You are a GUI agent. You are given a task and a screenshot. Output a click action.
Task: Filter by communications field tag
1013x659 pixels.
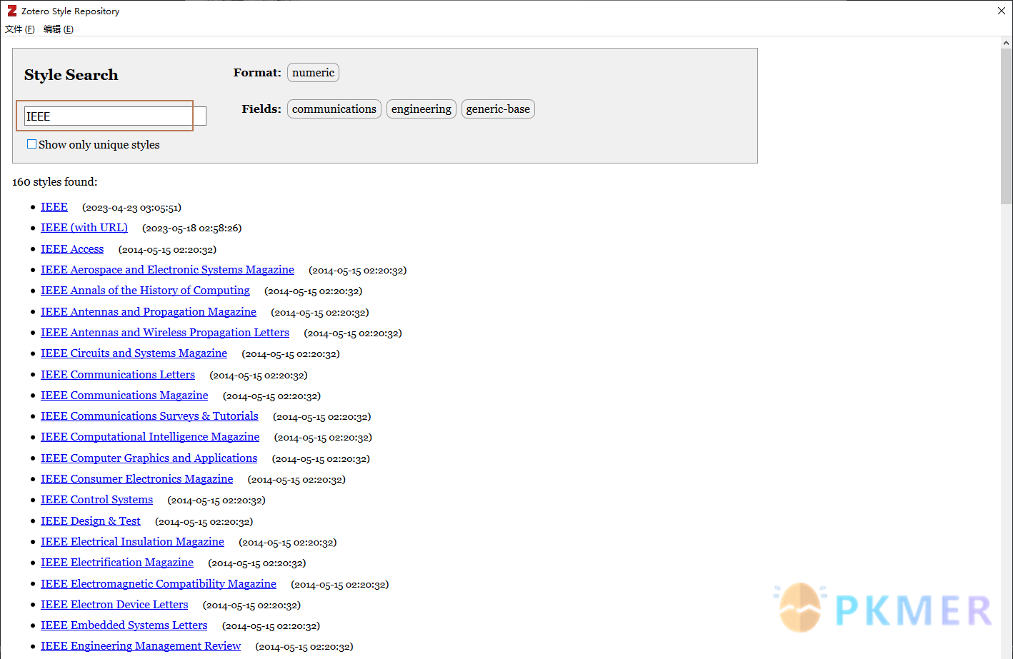(x=334, y=109)
